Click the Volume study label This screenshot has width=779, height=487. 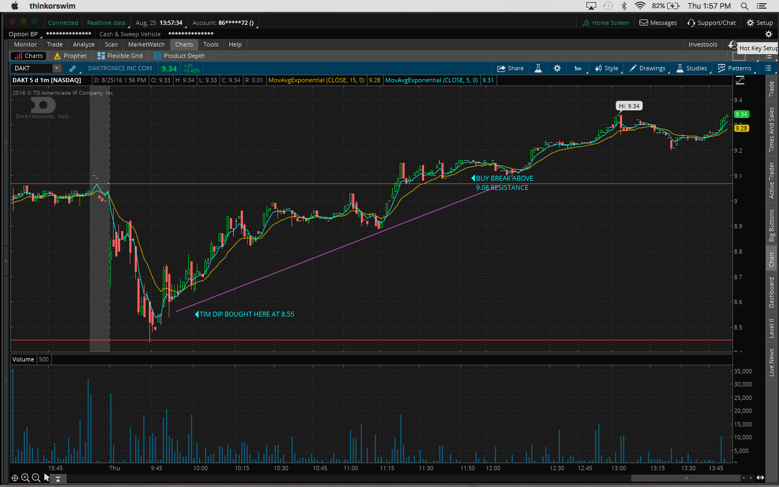23,359
